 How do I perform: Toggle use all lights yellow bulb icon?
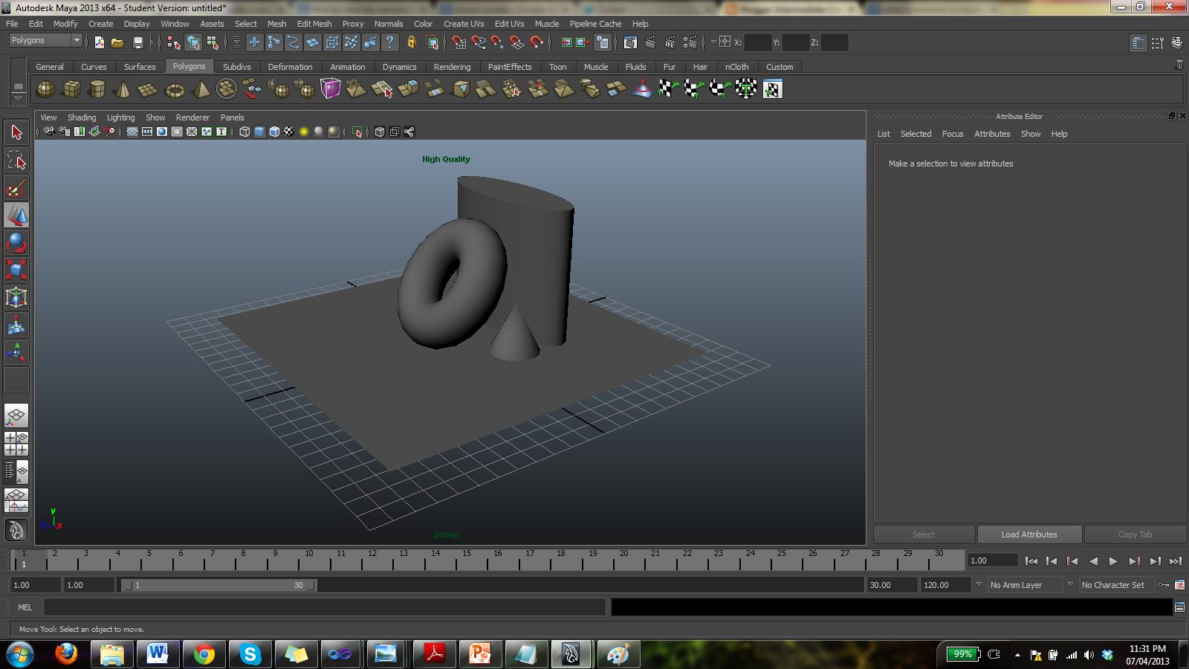click(304, 132)
